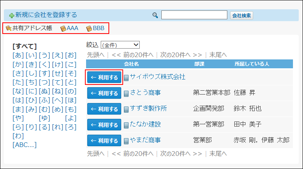The image size is (303, 169).
Task: Click 鈴木 拓也 in すずき製作所 row
Action: click(247, 108)
